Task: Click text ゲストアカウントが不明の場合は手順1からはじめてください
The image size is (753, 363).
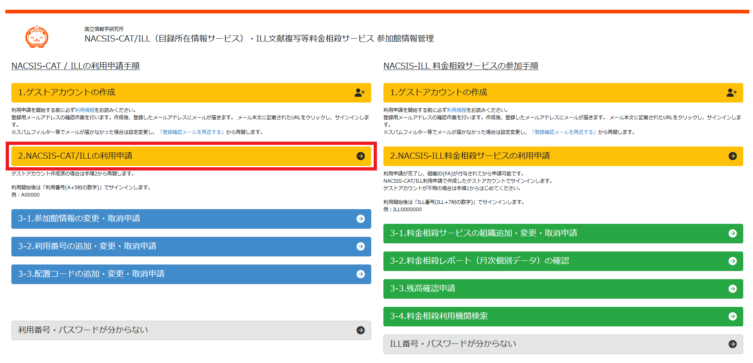Action: [x=452, y=188]
